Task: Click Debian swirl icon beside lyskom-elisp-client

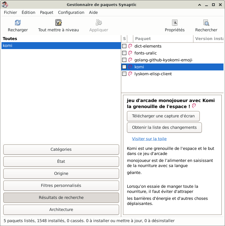Action: pyautogui.click(x=130, y=74)
